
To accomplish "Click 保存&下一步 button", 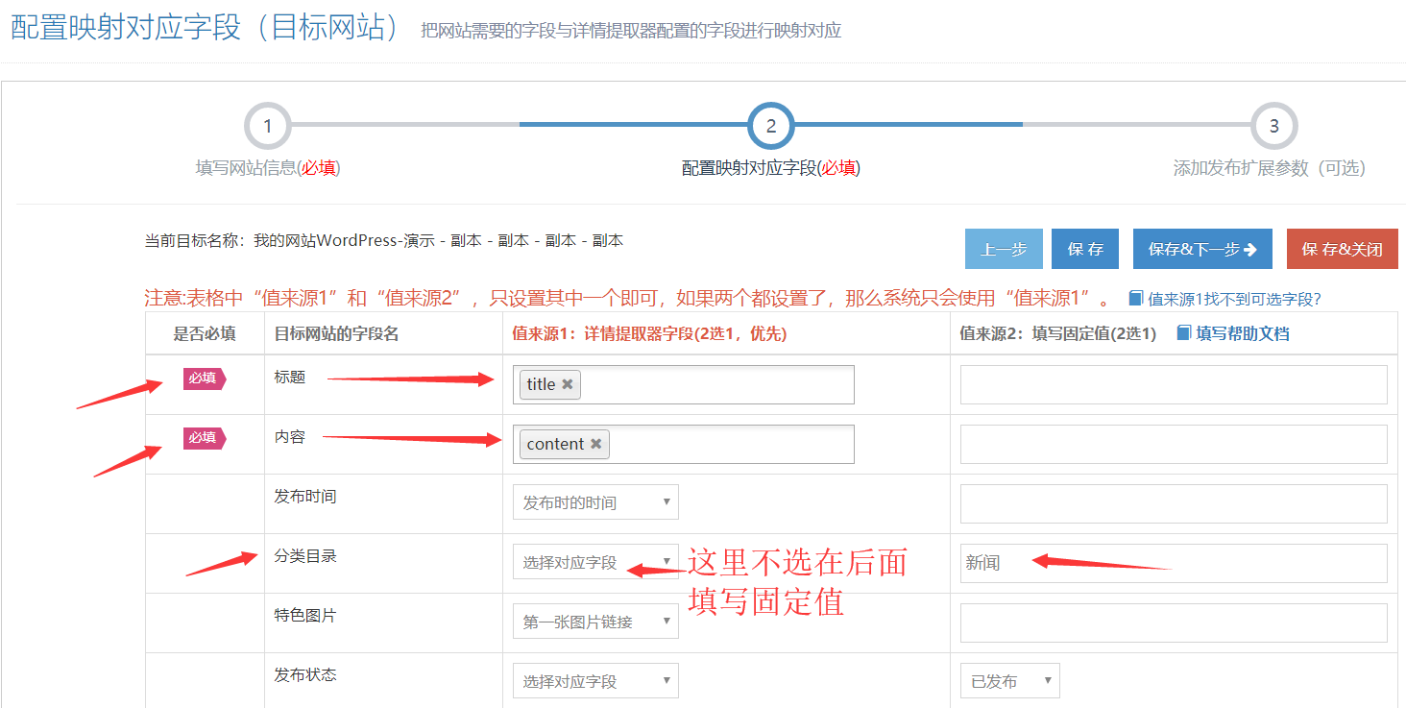I will click(1202, 249).
